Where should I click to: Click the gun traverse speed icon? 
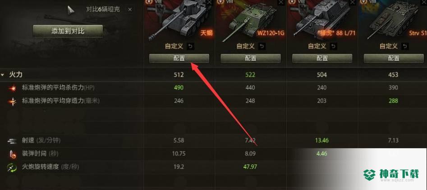tap(12, 167)
